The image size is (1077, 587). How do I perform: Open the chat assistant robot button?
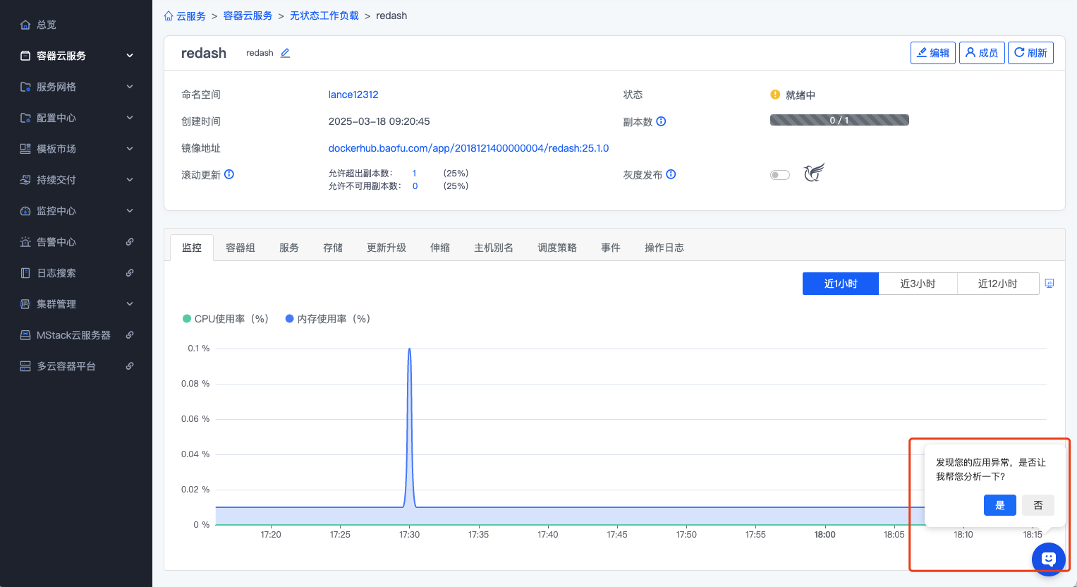1049,559
